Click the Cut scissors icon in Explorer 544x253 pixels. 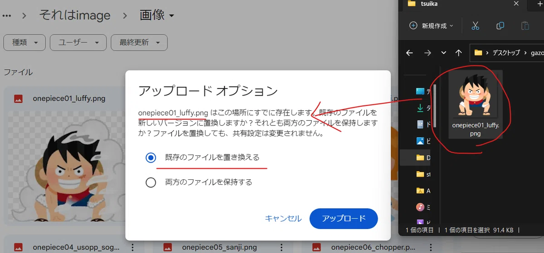[x=475, y=26]
